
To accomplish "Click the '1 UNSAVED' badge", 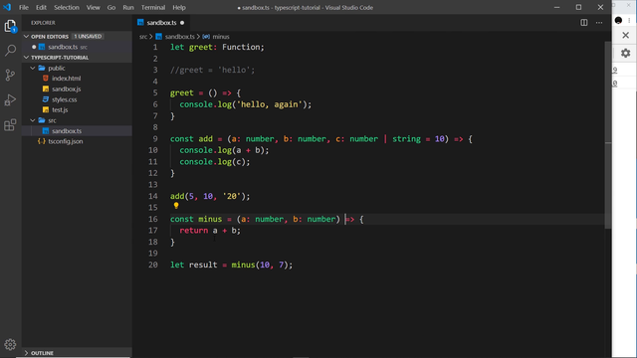I will pos(88,37).
